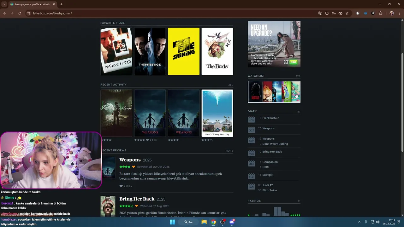The height and width of the screenshot is (227, 404).
Task: Click the microphone icon in system tray
Action: click(x=366, y=222)
